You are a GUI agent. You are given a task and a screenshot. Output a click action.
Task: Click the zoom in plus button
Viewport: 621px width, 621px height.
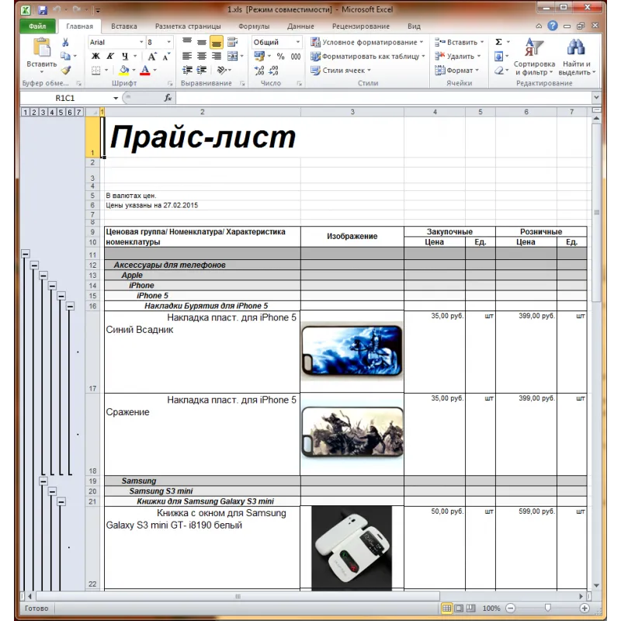point(585,608)
